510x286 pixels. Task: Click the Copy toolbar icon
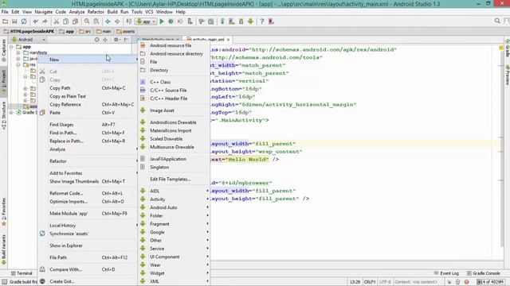pyautogui.click(x=65, y=21)
